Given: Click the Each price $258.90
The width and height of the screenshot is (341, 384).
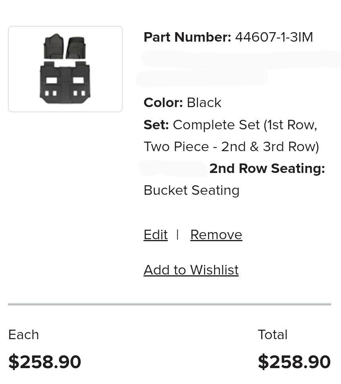Looking at the screenshot, I should 44,362.
